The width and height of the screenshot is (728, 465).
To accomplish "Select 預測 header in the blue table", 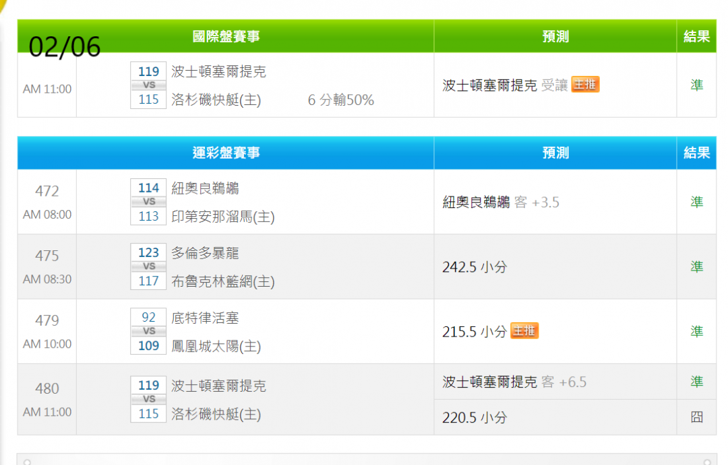I will 555,153.
